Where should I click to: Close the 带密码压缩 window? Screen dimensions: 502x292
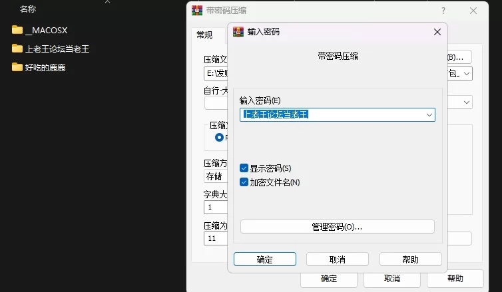coord(473,11)
